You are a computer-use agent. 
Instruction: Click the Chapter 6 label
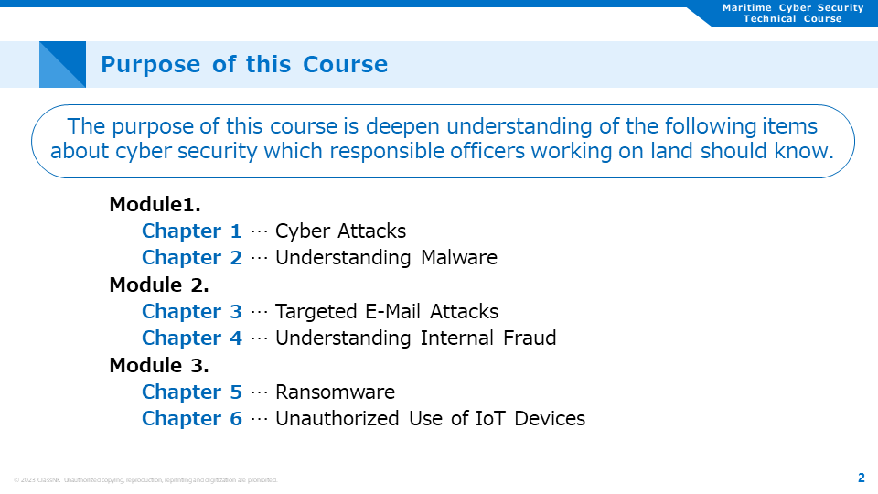[191, 419]
